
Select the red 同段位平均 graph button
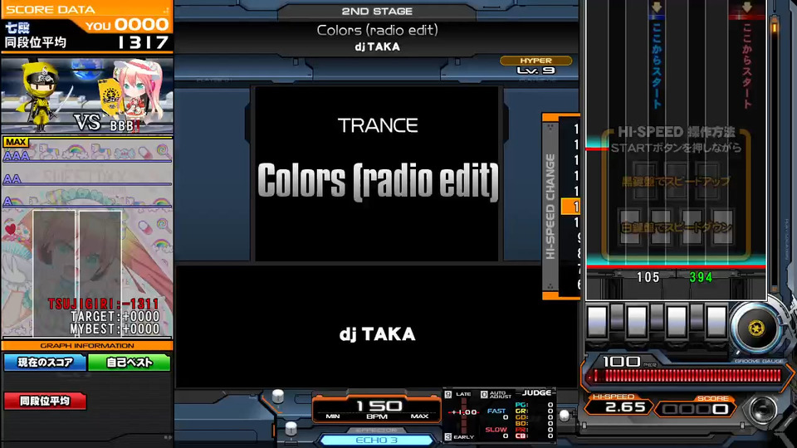(45, 401)
